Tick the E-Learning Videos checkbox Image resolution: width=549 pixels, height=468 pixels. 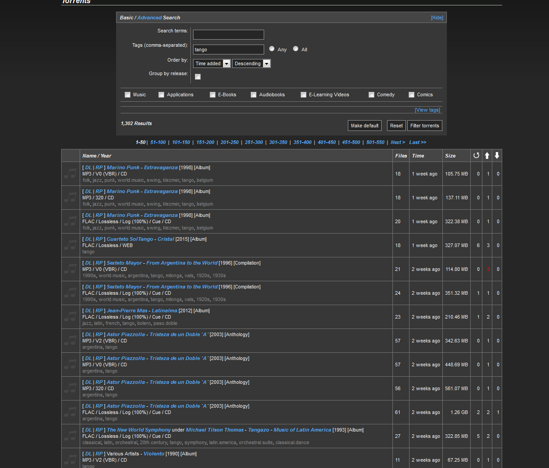pyautogui.click(x=303, y=94)
